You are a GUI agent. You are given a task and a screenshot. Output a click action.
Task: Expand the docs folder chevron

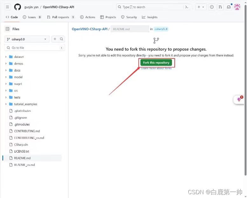click(6, 70)
